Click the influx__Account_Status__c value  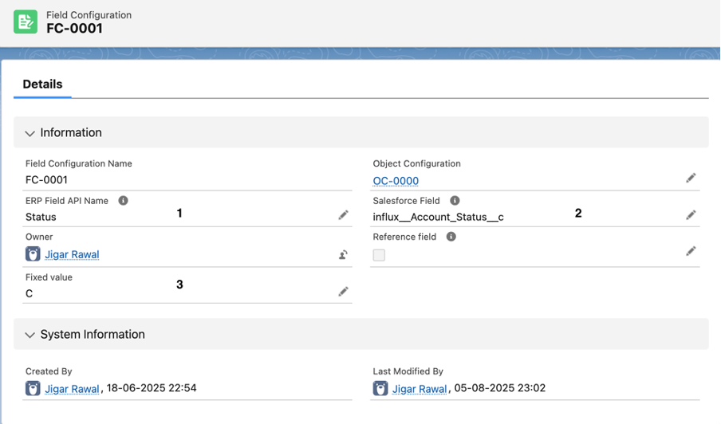click(438, 217)
